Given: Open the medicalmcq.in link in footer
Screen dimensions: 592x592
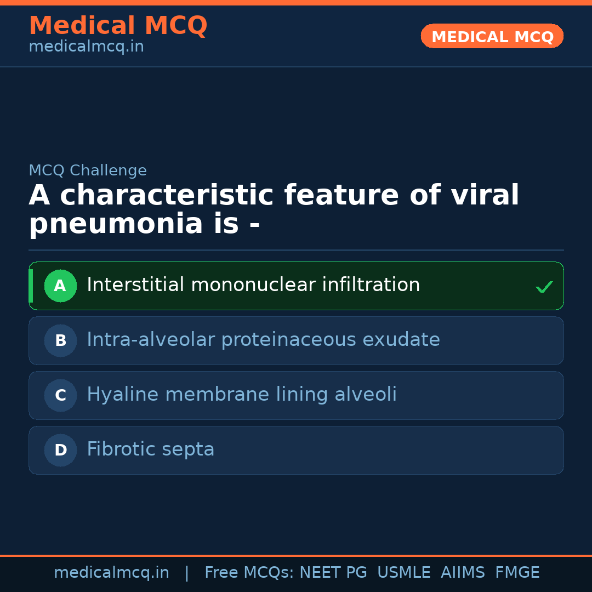Looking at the screenshot, I should pyautogui.click(x=111, y=573).
